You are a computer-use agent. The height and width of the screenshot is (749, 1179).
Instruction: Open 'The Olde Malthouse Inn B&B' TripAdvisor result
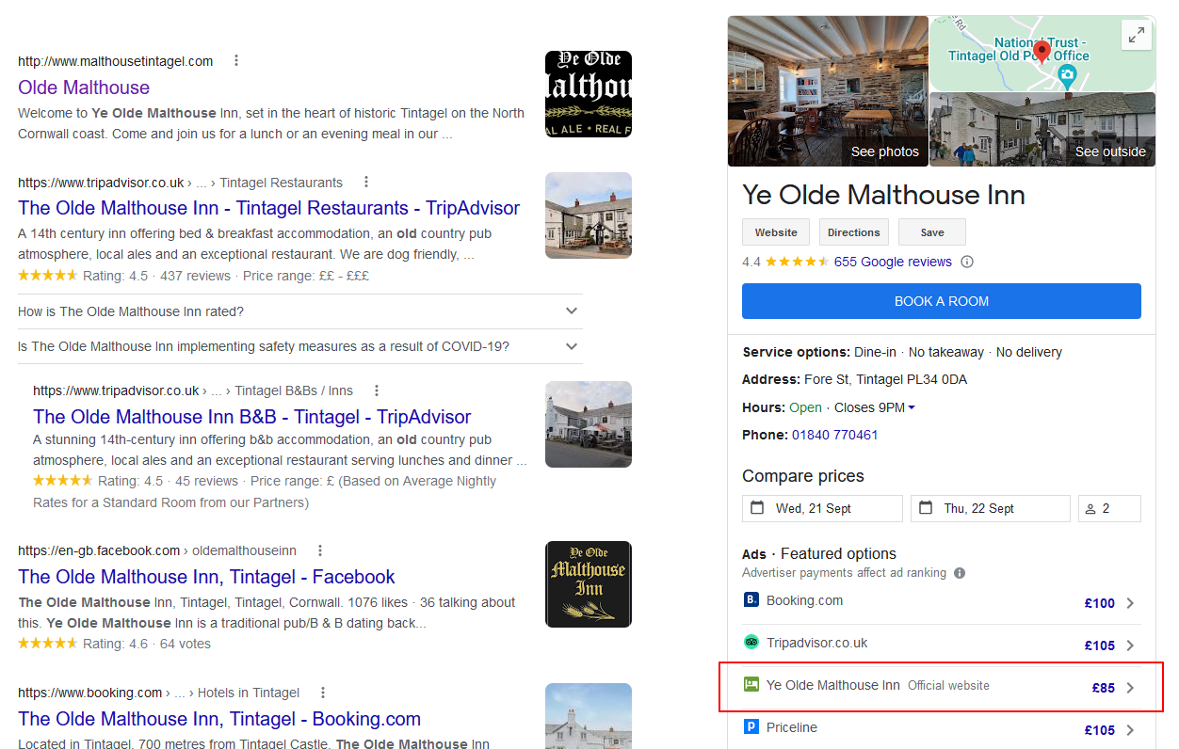252,417
